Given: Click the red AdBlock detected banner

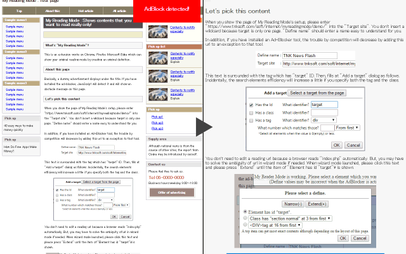Looking at the screenshot, I should [x=167, y=11].
